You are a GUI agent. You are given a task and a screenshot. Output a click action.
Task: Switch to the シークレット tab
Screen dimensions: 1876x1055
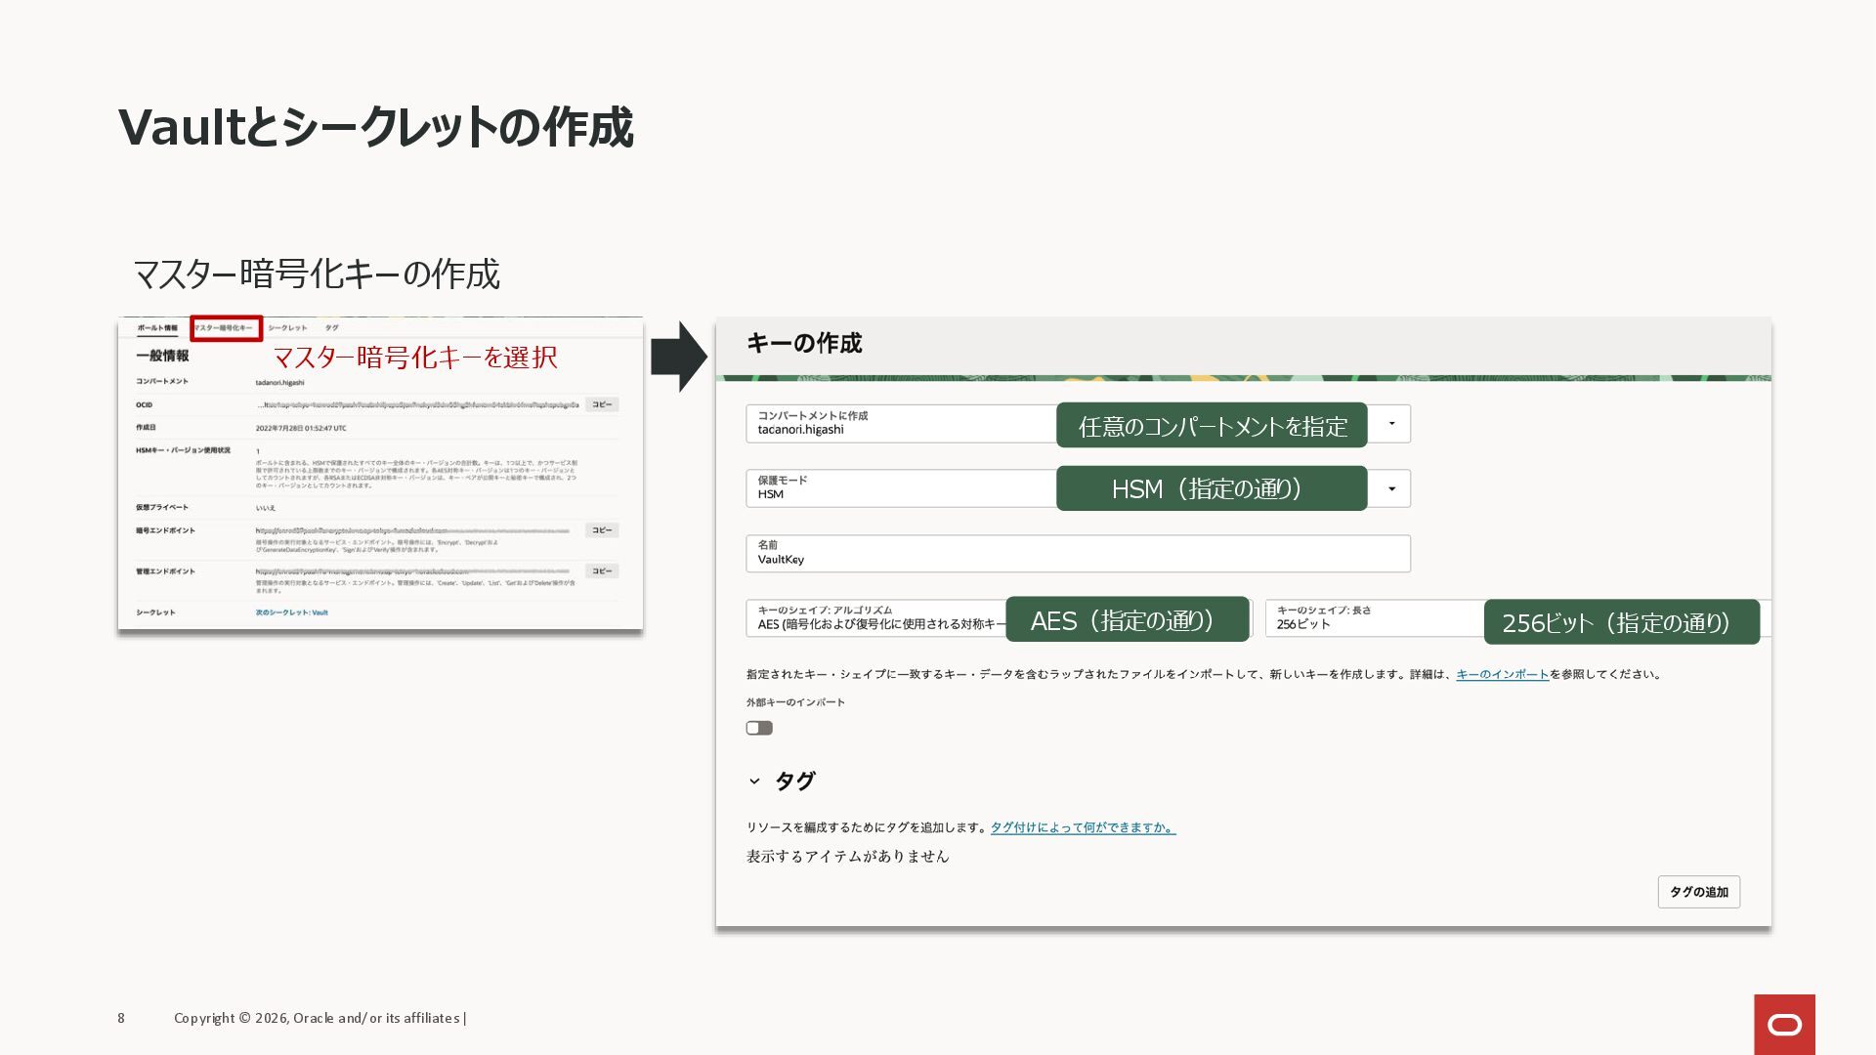click(287, 328)
